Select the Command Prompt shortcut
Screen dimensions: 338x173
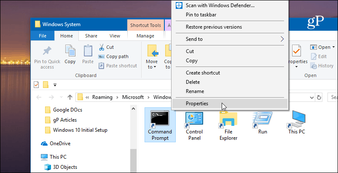pos(160,125)
